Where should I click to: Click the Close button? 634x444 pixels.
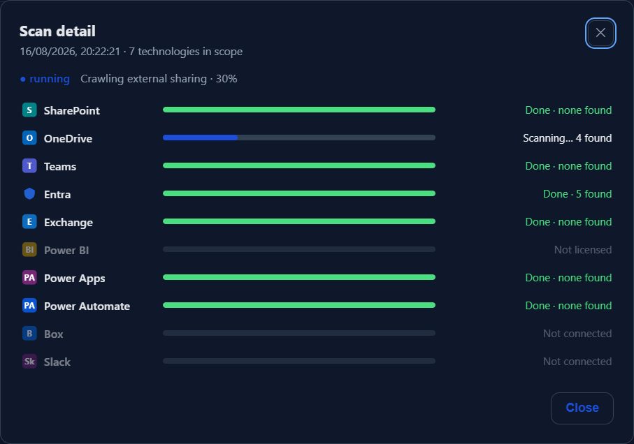pyautogui.click(x=582, y=408)
